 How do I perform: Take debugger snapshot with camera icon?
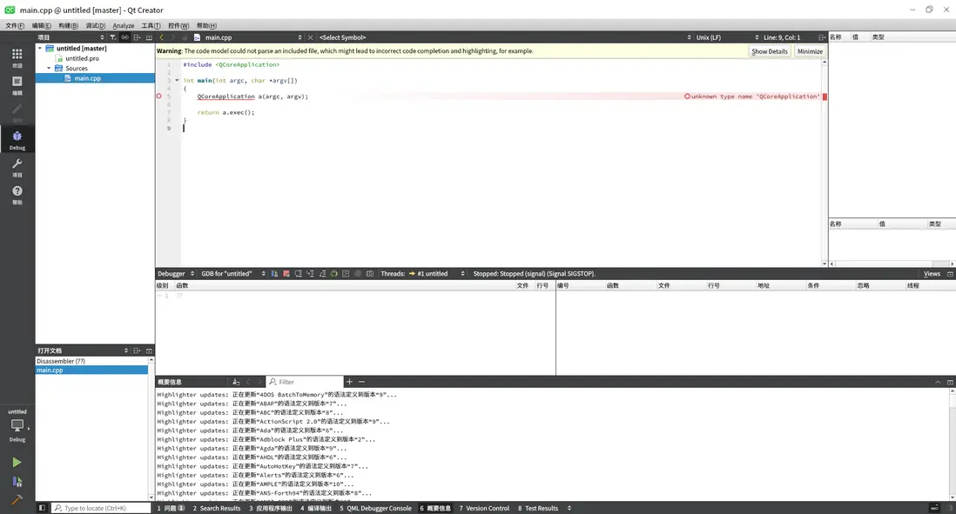[x=369, y=273]
